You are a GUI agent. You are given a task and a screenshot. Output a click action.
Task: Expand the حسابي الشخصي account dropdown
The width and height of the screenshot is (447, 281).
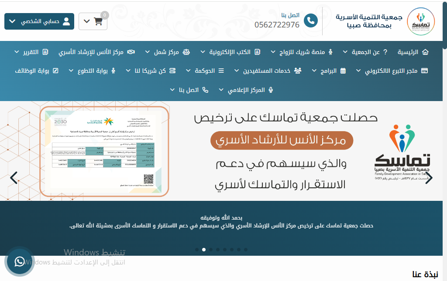pyautogui.click(x=12, y=21)
